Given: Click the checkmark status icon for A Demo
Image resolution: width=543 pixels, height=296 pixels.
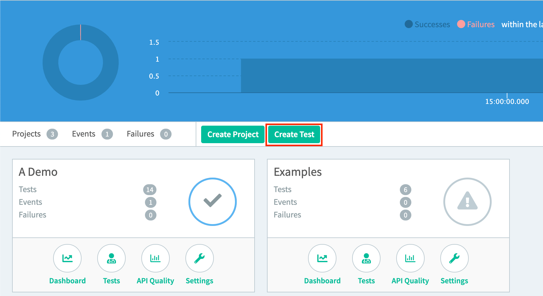Looking at the screenshot, I should click(x=213, y=201).
